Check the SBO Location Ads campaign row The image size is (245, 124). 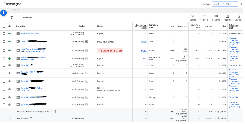click(4, 34)
